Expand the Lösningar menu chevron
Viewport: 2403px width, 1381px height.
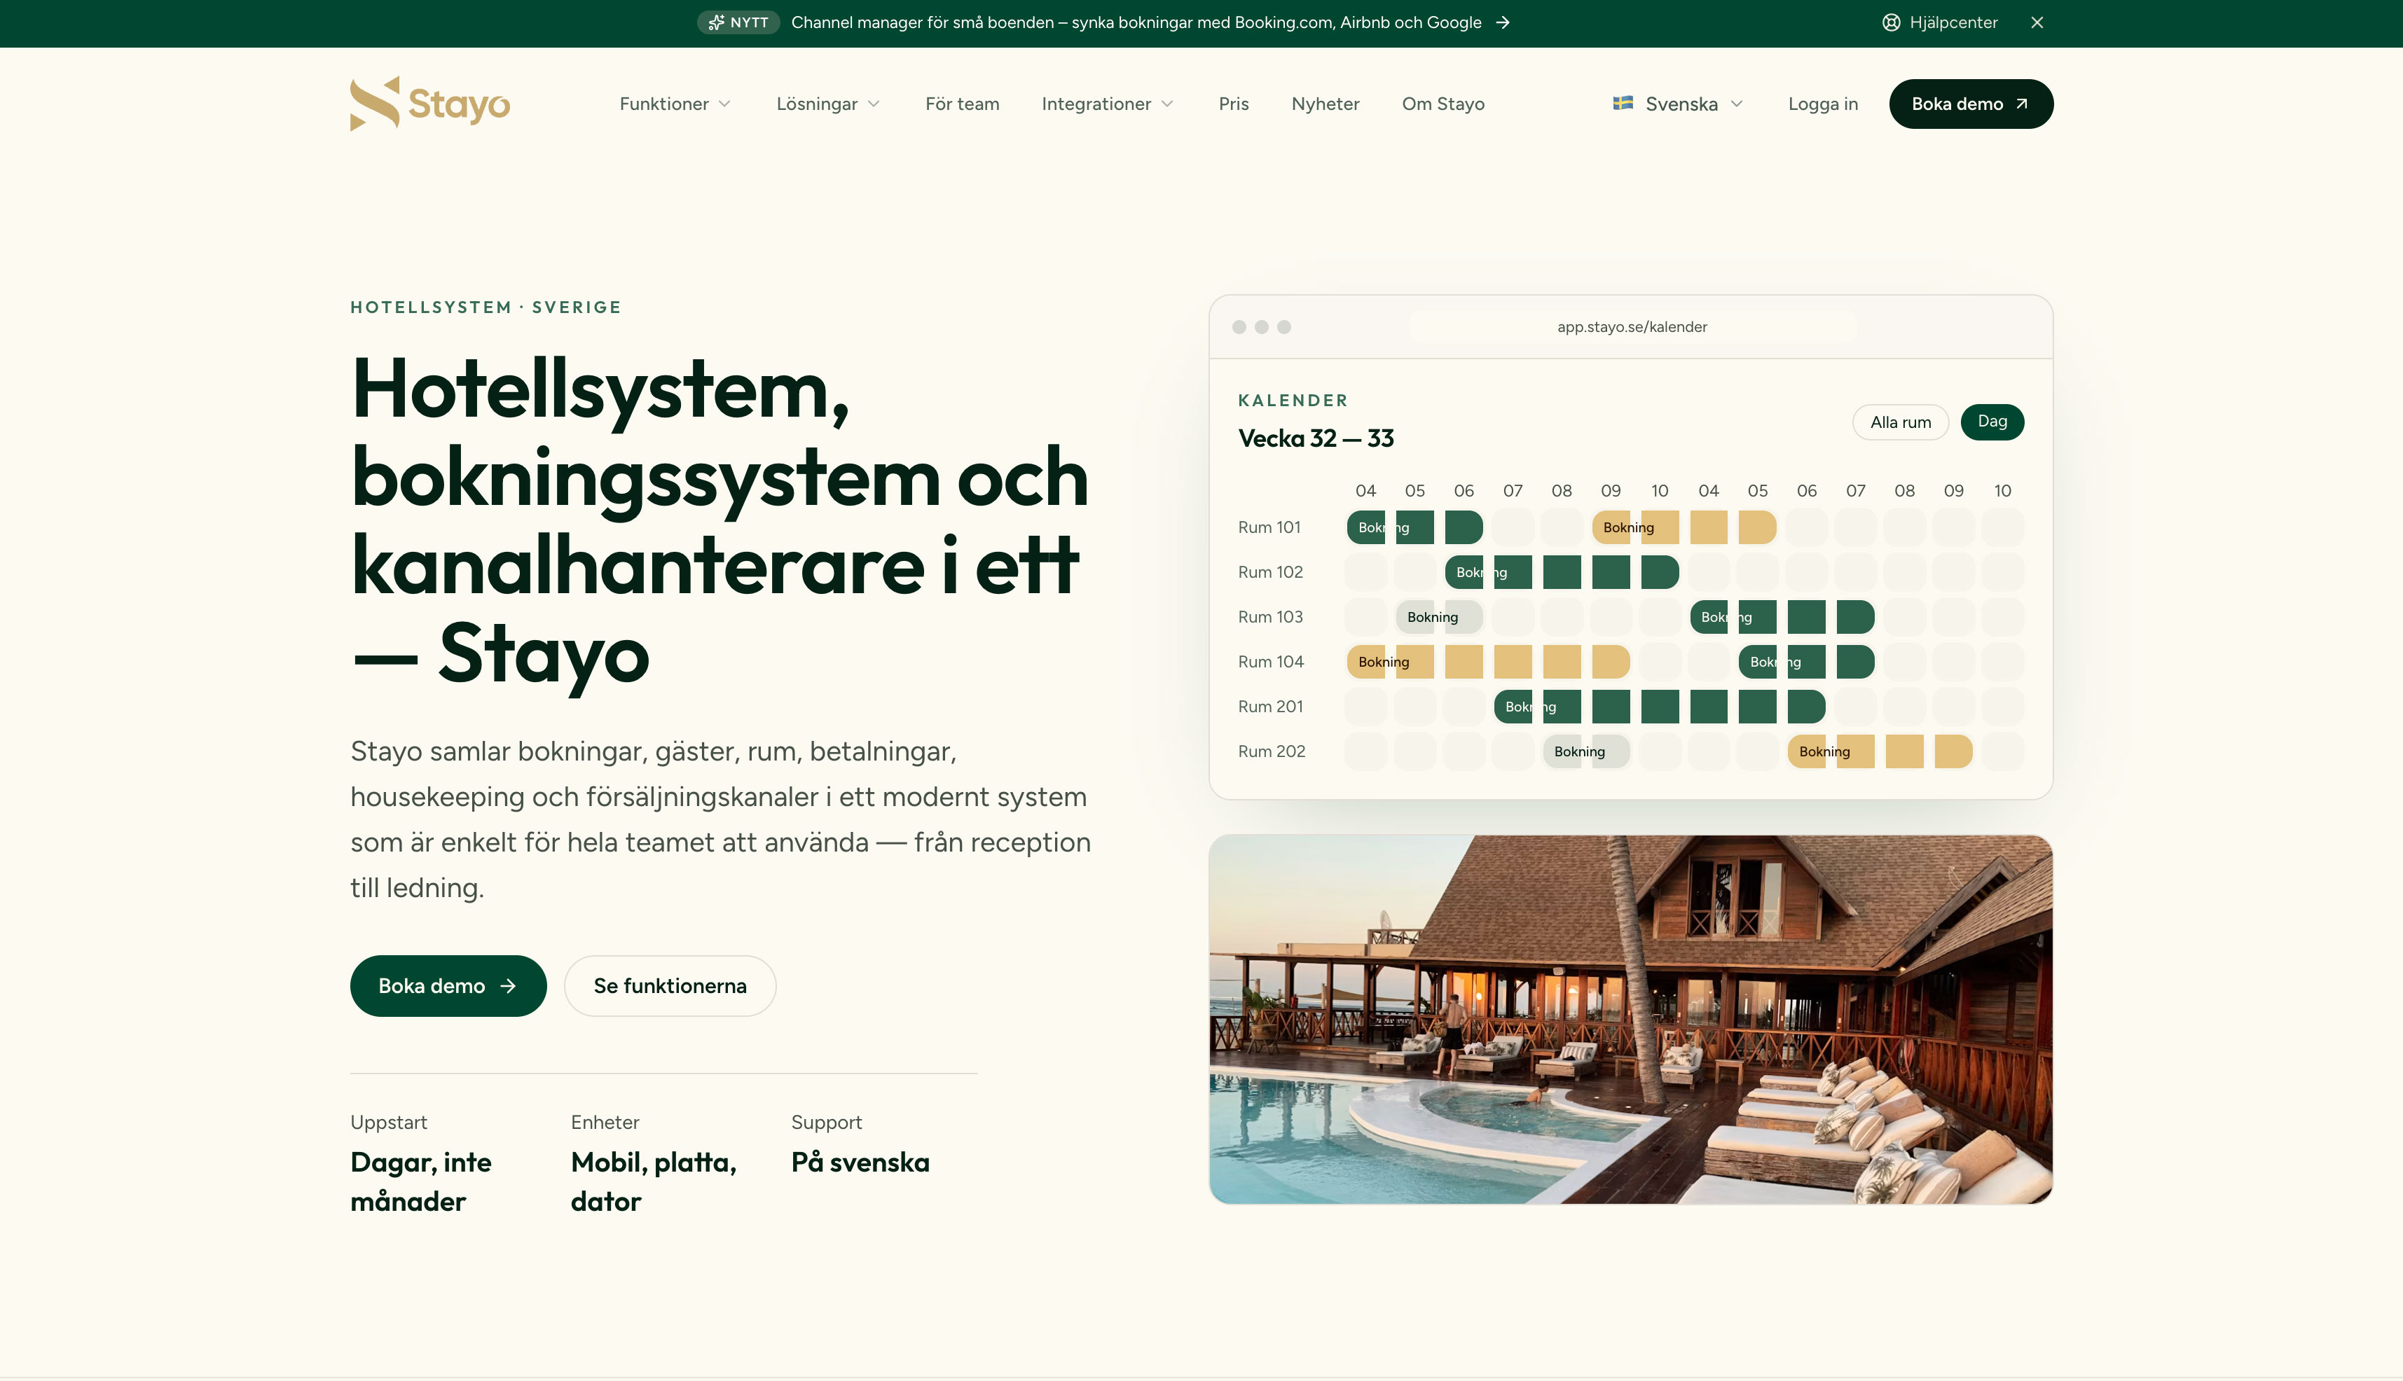coord(874,104)
